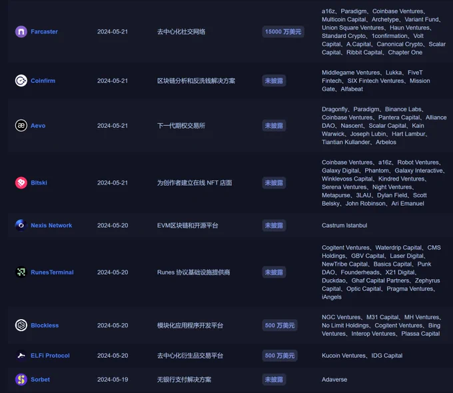
Task: Open the ELFi Protocol project link
Action: click(x=50, y=356)
